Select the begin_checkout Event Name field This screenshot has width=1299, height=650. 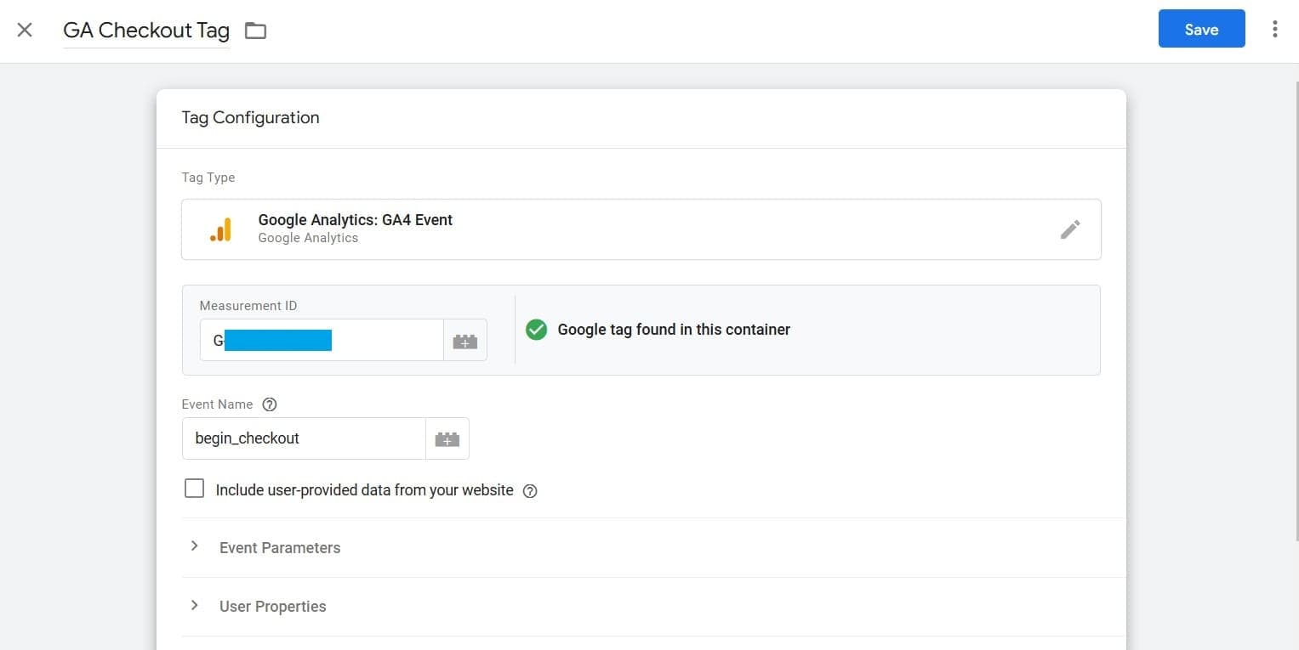(303, 438)
